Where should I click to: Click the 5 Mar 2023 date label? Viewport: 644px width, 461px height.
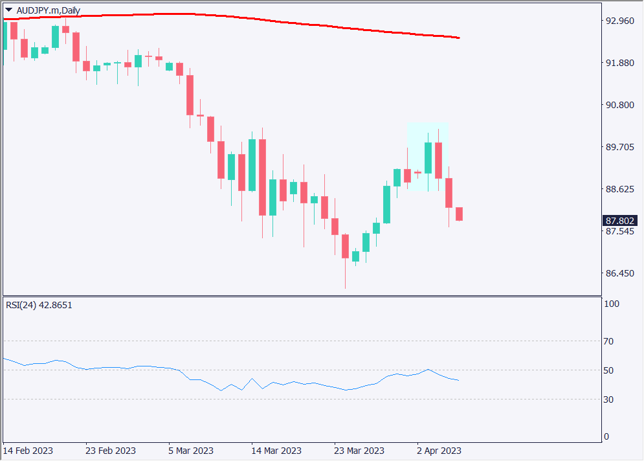[191, 451]
